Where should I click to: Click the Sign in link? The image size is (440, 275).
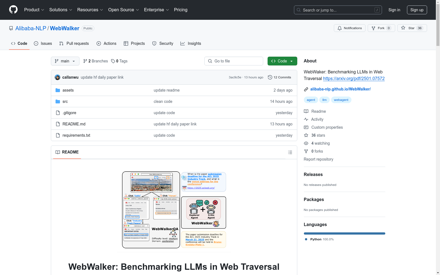coord(394,10)
